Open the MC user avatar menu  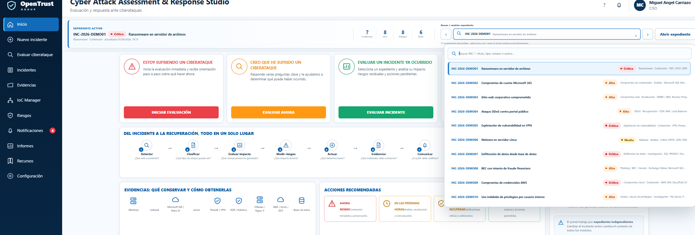pyautogui.click(x=640, y=5)
